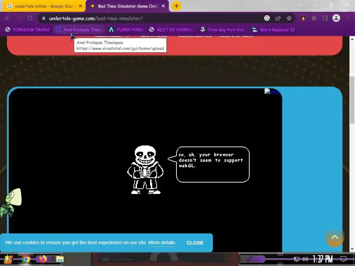
Task: Click the Sans skeleton character in the game area
Action: pyautogui.click(x=145, y=170)
